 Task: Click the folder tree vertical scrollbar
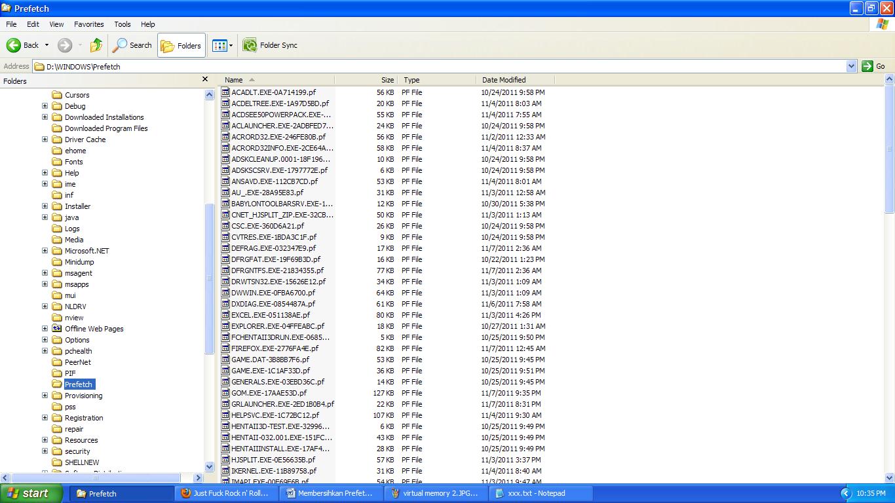coord(210,280)
